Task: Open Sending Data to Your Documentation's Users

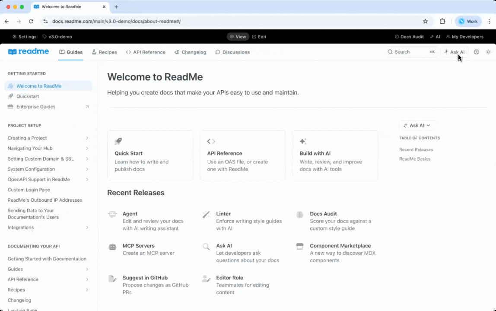Action: [x=33, y=214]
